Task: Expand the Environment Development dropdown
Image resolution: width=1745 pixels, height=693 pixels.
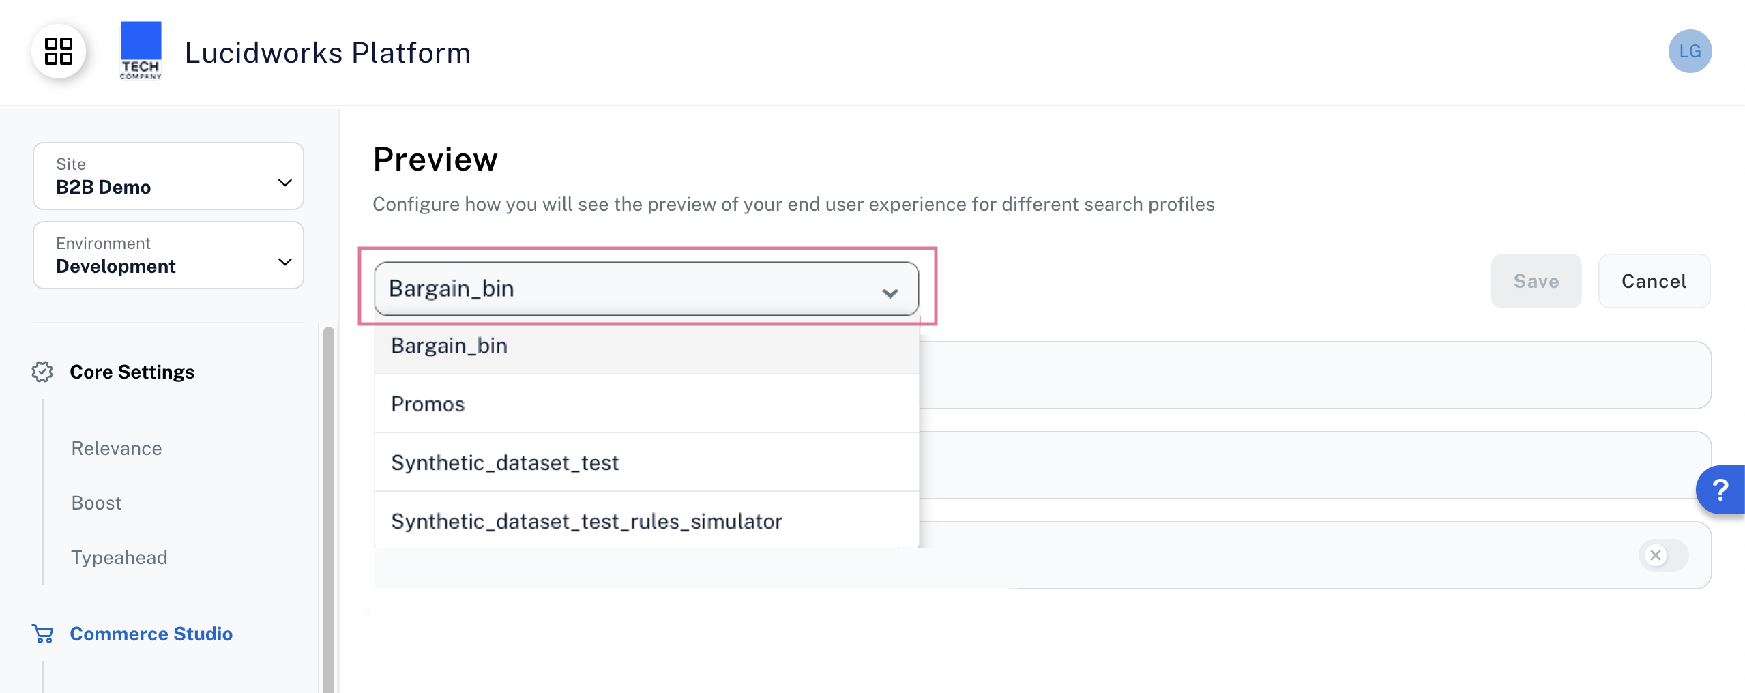Action: (168, 255)
